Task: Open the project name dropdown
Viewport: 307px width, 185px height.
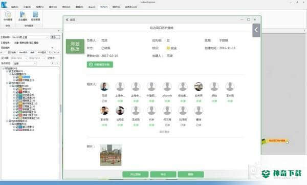Action: (30, 37)
